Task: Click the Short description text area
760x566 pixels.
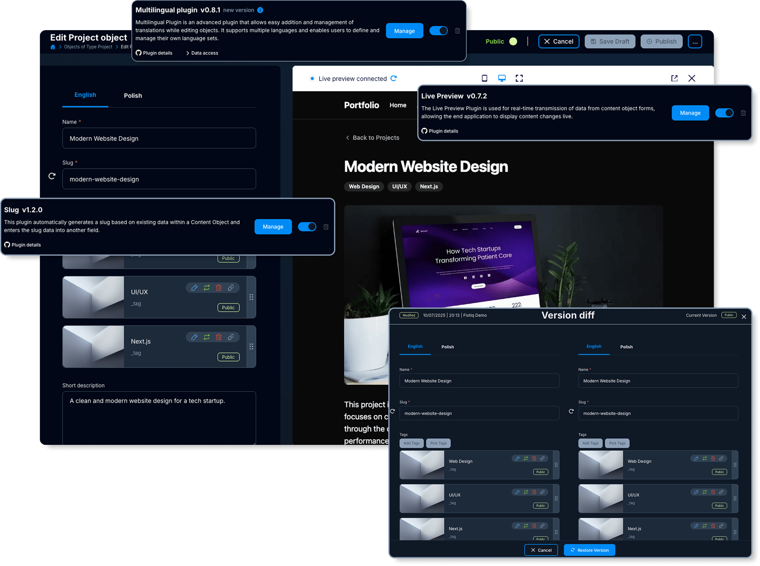Action: 159,418
